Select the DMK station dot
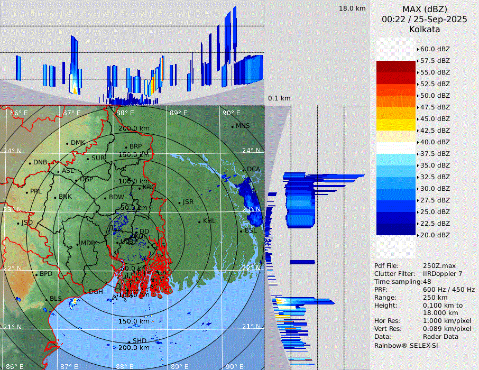The image size is (479, 370). 67,143
